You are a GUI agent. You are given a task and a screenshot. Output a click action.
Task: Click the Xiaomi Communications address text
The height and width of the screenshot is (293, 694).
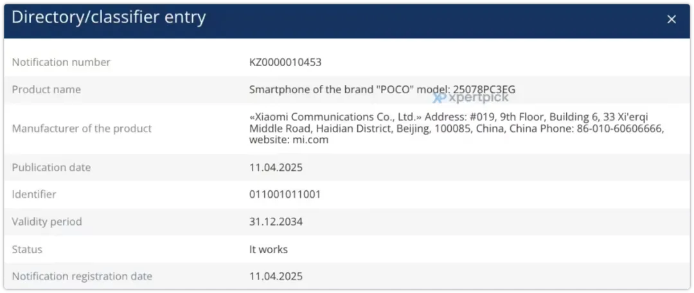456,129
